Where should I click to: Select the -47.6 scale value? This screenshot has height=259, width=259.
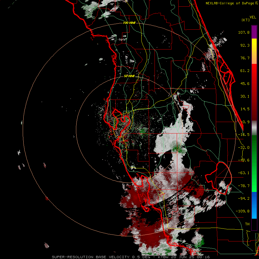point(244,160)
